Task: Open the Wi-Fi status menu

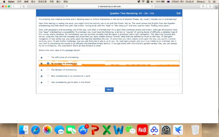Action: (143, 2)
